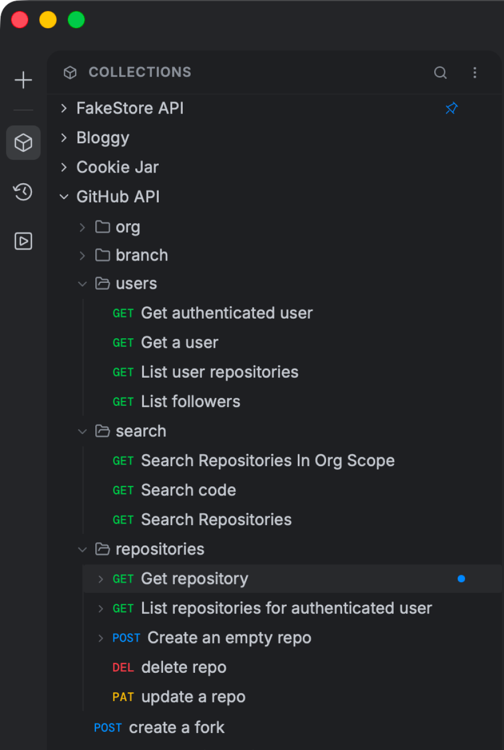
Task: Select the Cookie Jar collection name
Action: pos(118,167)
